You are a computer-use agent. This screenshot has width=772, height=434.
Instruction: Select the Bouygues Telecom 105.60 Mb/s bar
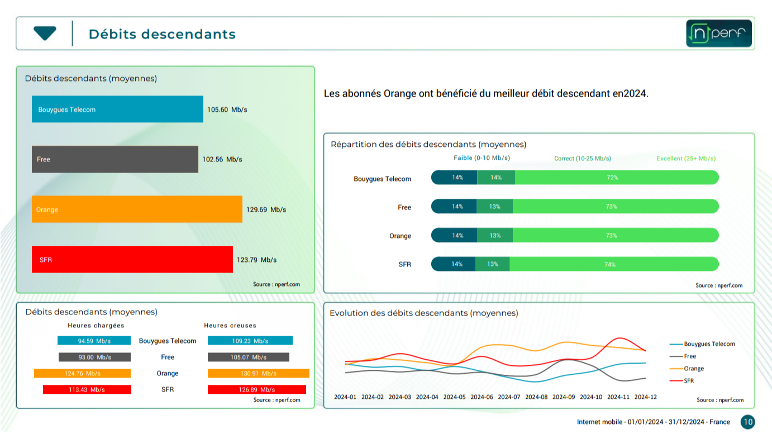point(117,109)
